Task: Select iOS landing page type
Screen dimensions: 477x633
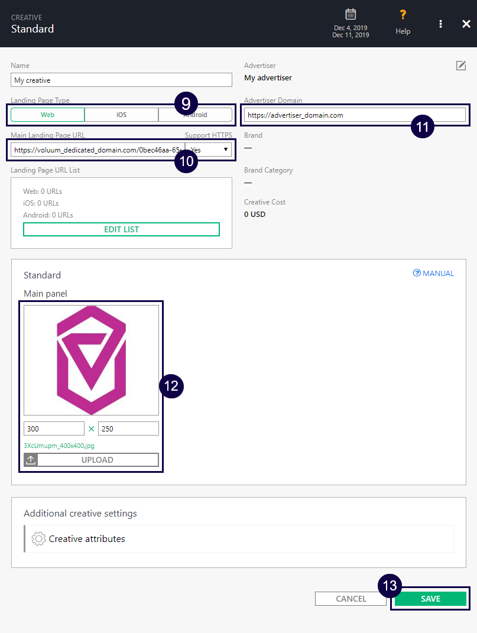Action: (x=121, y=115)
